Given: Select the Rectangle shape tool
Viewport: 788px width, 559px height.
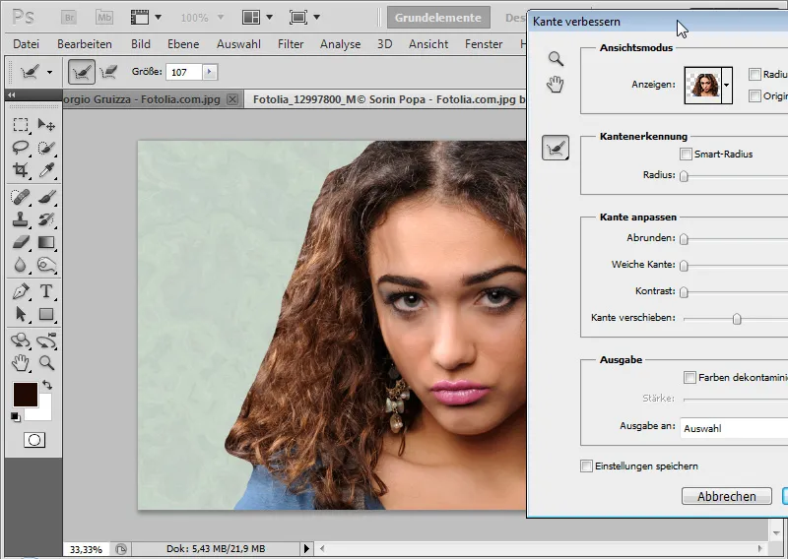Looking at the screenshot, I should click(x=46, y=314).
